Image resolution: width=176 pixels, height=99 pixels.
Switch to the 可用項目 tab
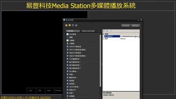coord(73,31)
